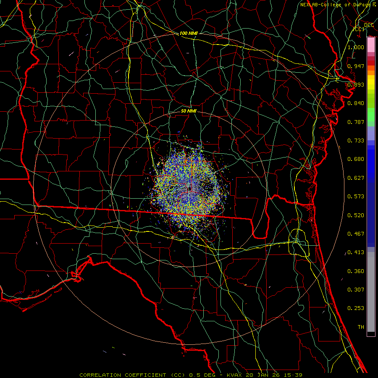Pick the lavender swatch in the color bar

371,133
